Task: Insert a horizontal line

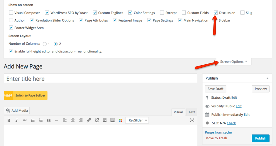Action: pos(57,120)
